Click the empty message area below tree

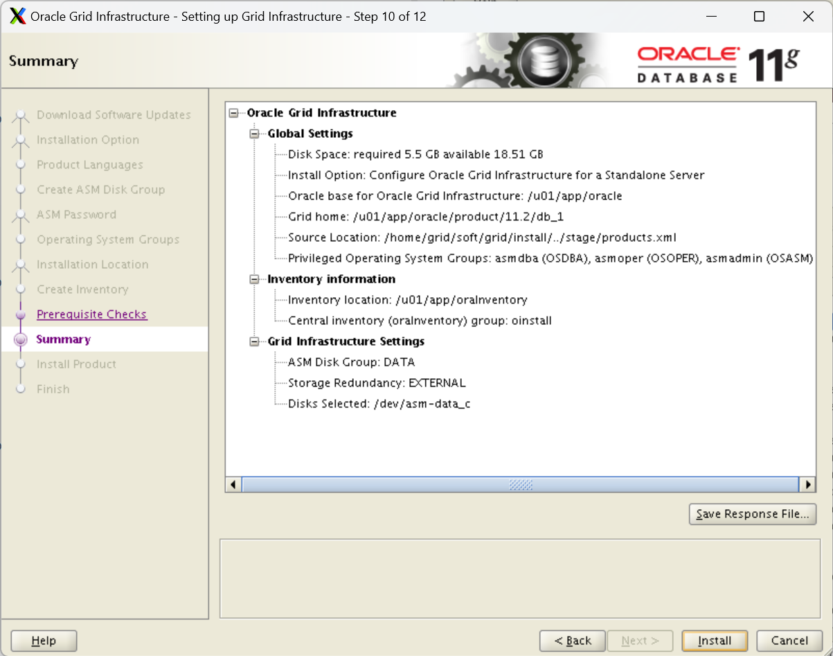pyautogui.click(x=520, y=578)
